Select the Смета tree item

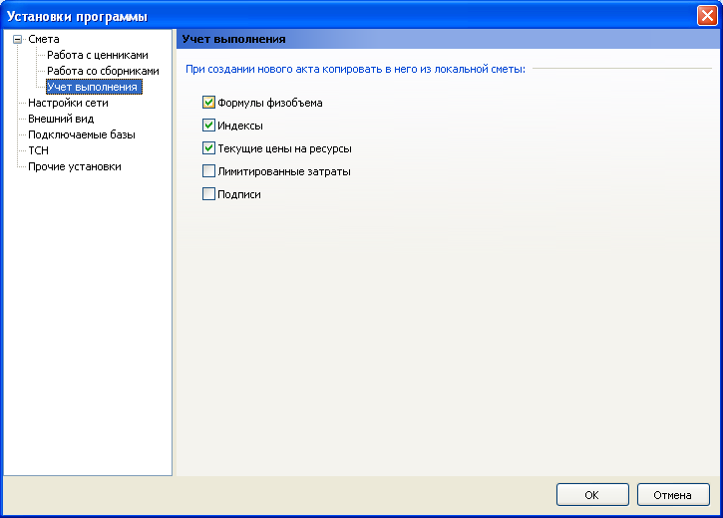point(44,39)
